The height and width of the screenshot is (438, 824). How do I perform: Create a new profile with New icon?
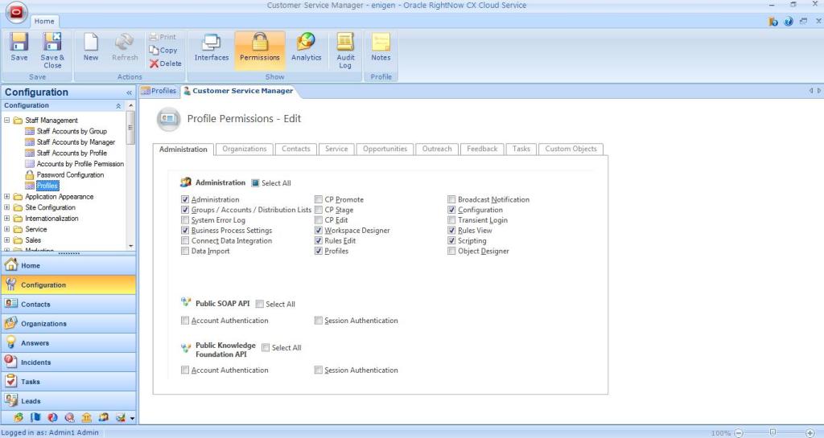point(91,48)
